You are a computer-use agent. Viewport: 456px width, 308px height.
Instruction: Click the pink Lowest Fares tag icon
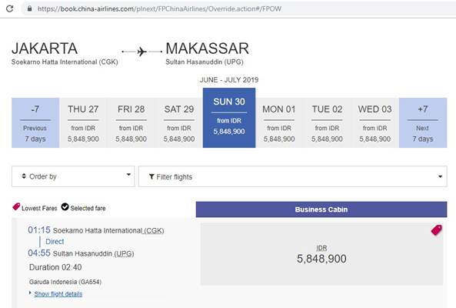pos(16,206)
